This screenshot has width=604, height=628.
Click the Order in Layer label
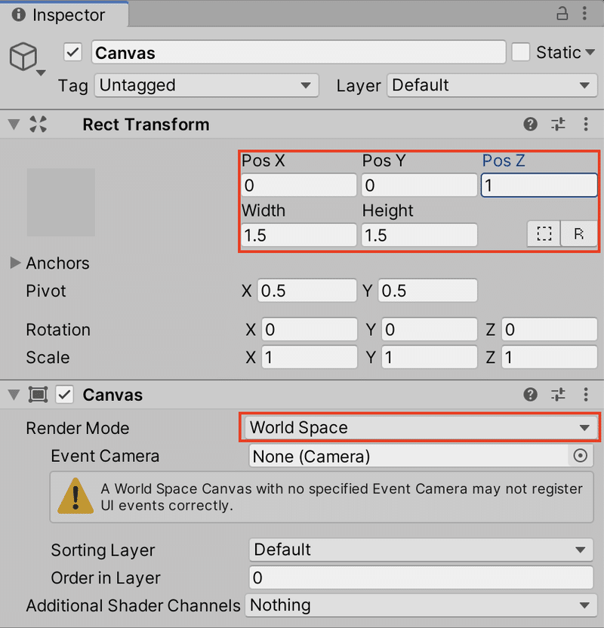coord(106,578)
